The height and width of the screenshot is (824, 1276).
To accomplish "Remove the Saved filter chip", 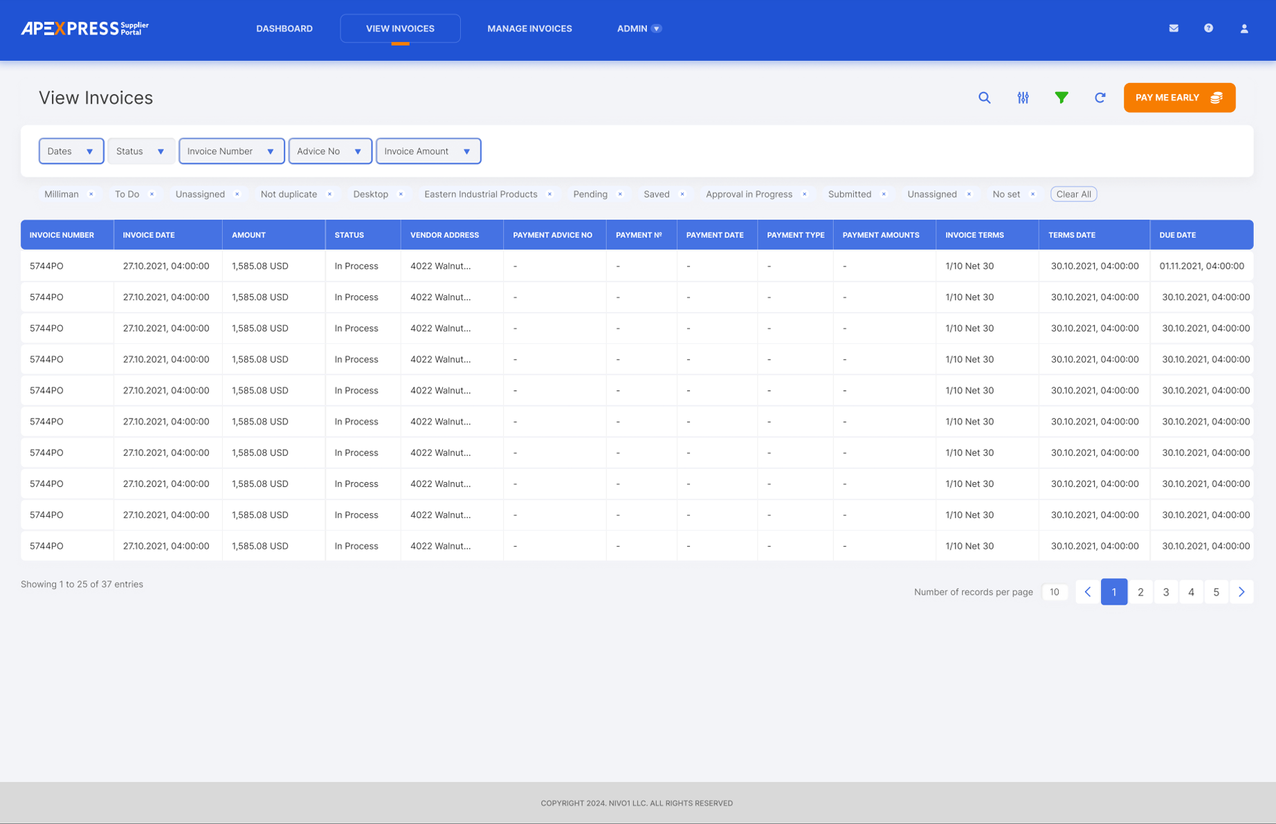I will [x=682, y=194].
